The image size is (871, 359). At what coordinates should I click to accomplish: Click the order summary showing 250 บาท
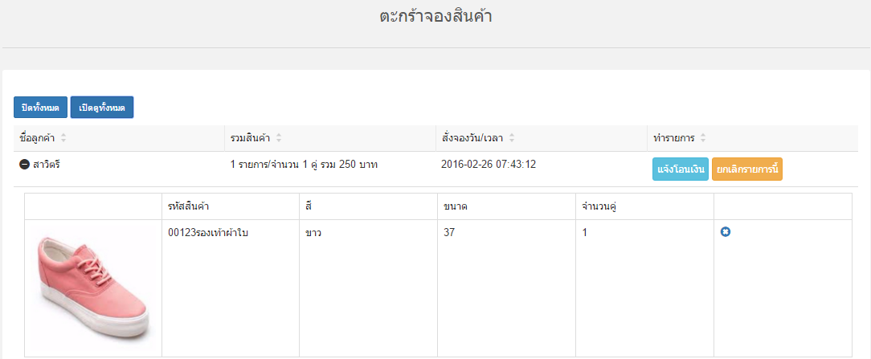304,165
